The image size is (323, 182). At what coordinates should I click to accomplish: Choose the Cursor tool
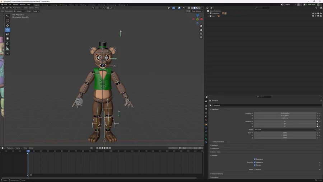tap(8, 21)
